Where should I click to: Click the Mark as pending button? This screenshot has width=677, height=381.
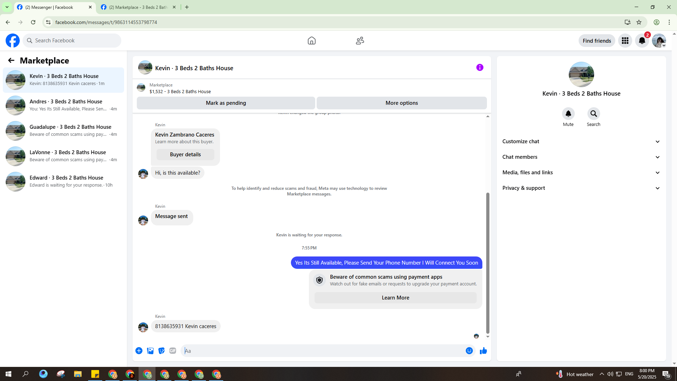tap(226, 103)
